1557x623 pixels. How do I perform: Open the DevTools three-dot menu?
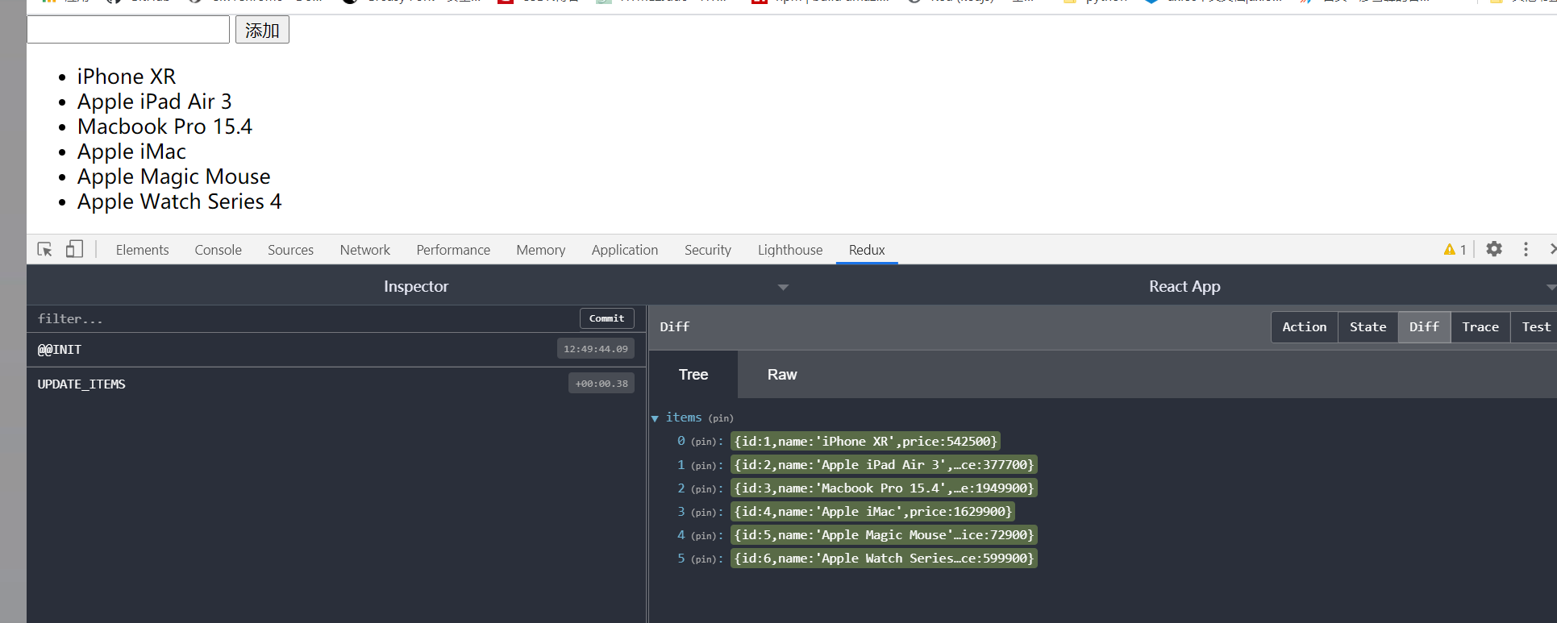point(1526,249)
